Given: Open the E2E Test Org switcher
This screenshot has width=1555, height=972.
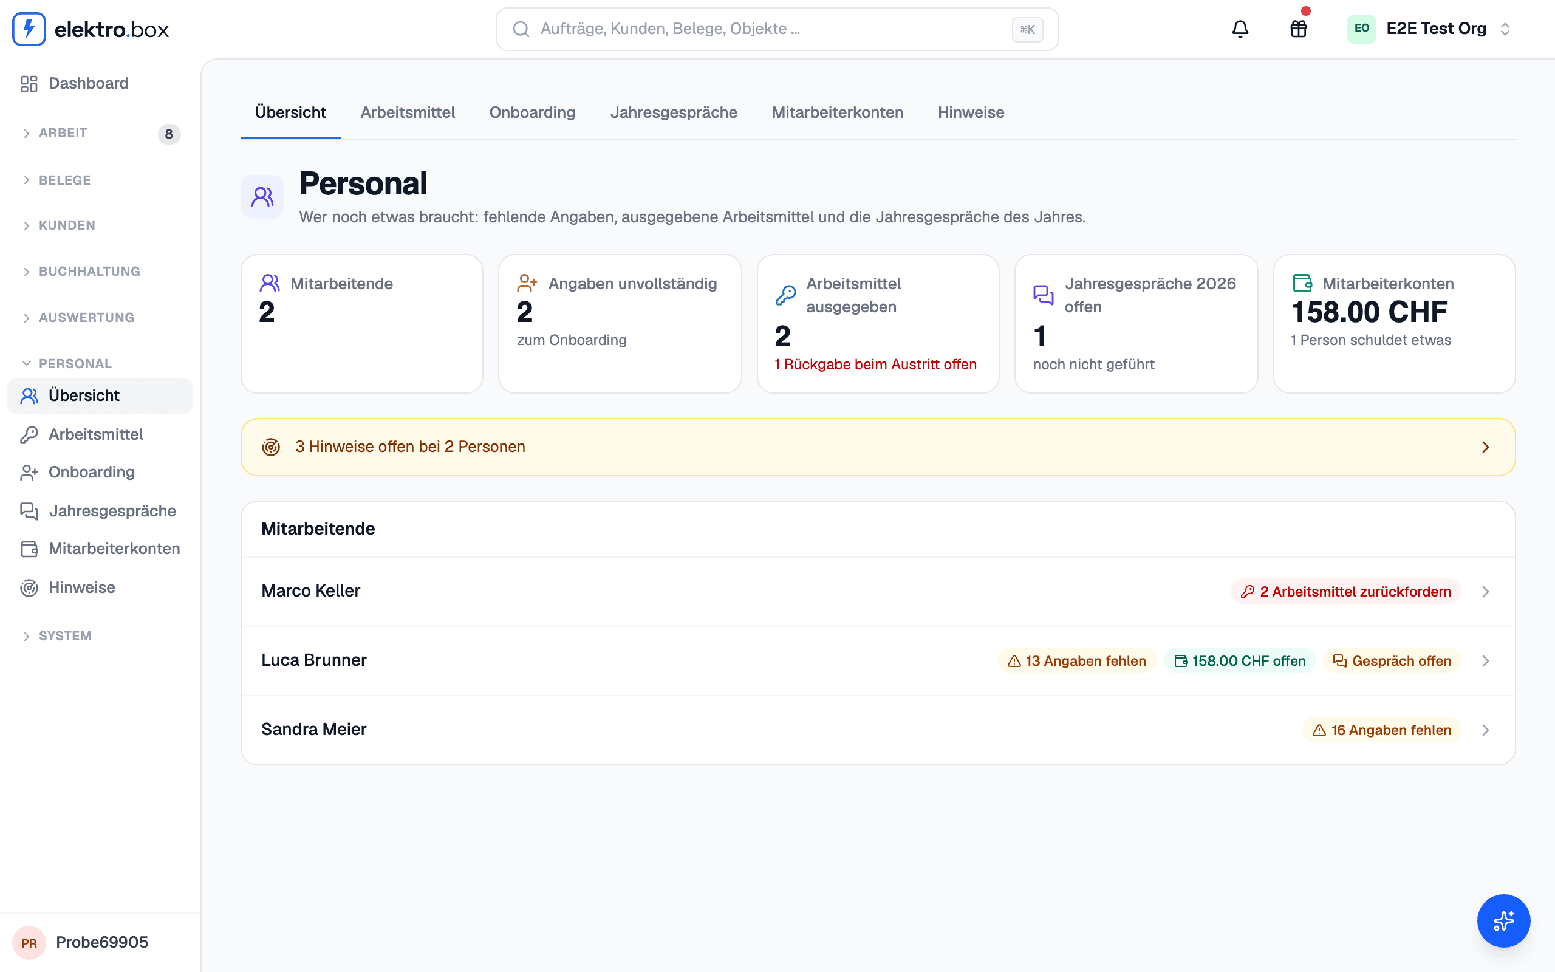Looking at the screenshot, I should (x=1429, y=29).
